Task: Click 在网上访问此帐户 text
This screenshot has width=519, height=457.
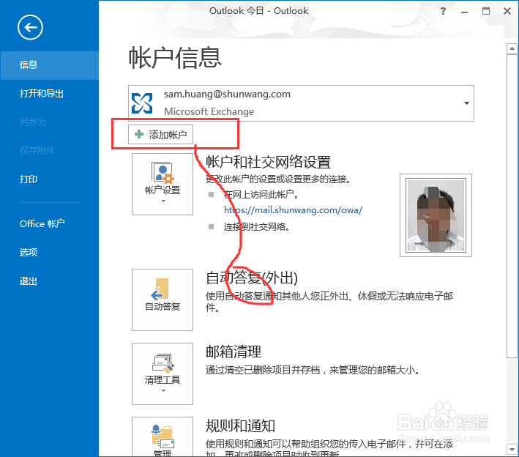Action: (261, 194)
